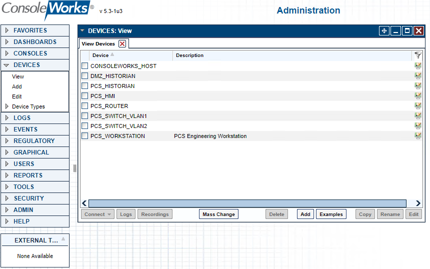Select Edit under DEVICES menu
The image size is (430, 269).
16,96
